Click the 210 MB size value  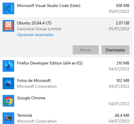(x=123, y=63)
